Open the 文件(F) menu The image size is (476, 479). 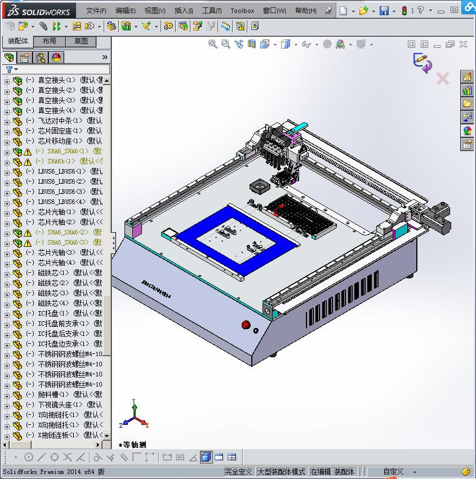pyautogui.click(x=96, y=11)
